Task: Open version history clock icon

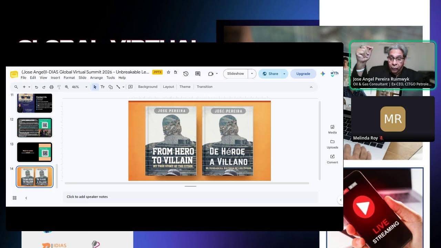Action: pyautogui.click(x=186, y=74)
